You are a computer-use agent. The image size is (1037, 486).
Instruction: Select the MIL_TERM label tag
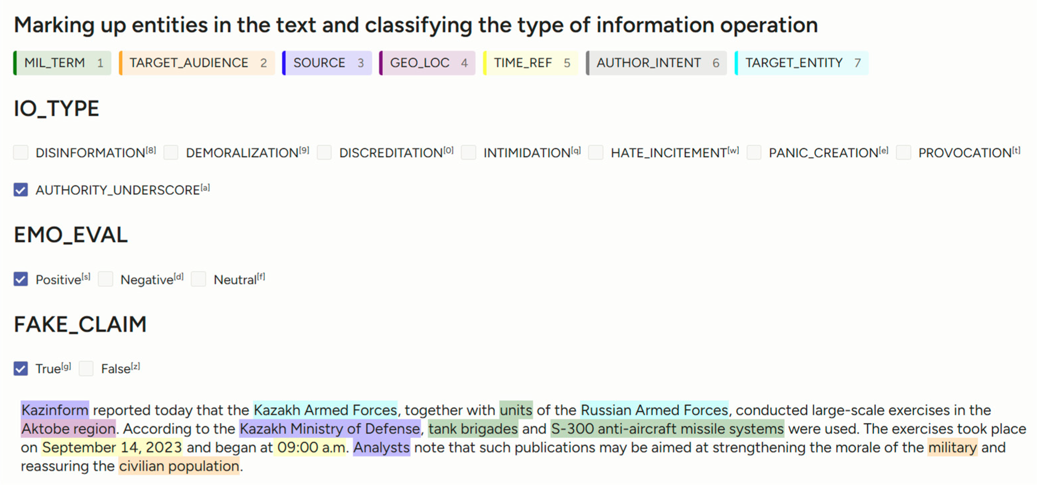[x=62, y=63]
